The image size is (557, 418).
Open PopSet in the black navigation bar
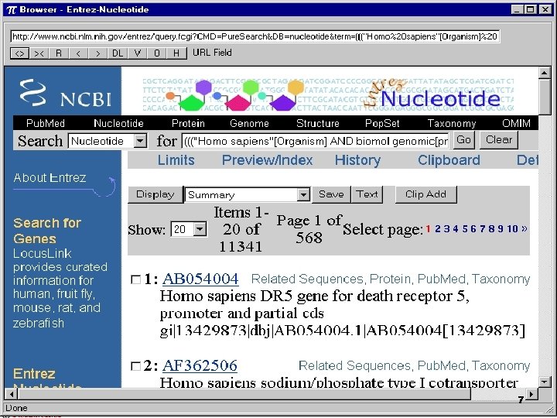[x=382, y=123]
